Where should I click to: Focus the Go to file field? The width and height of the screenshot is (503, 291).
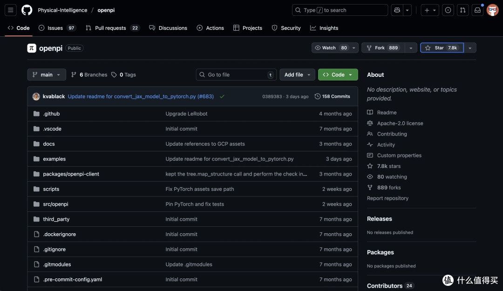tap(236, 75)
